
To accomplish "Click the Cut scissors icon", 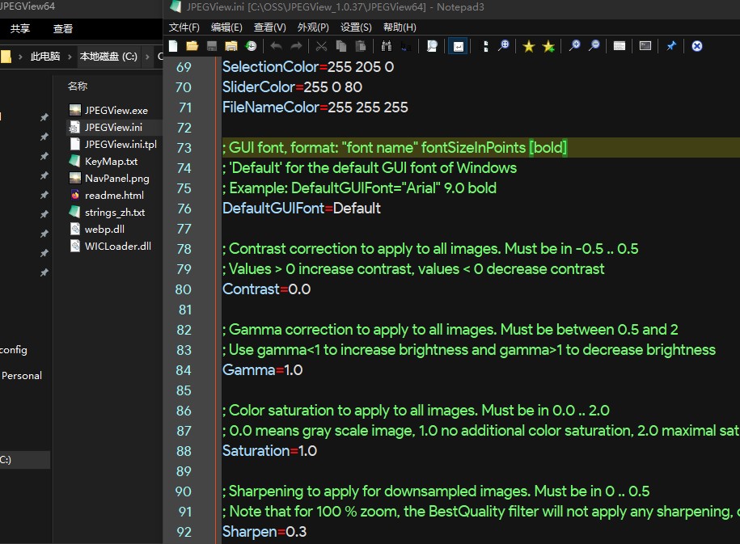I will 321,46.
